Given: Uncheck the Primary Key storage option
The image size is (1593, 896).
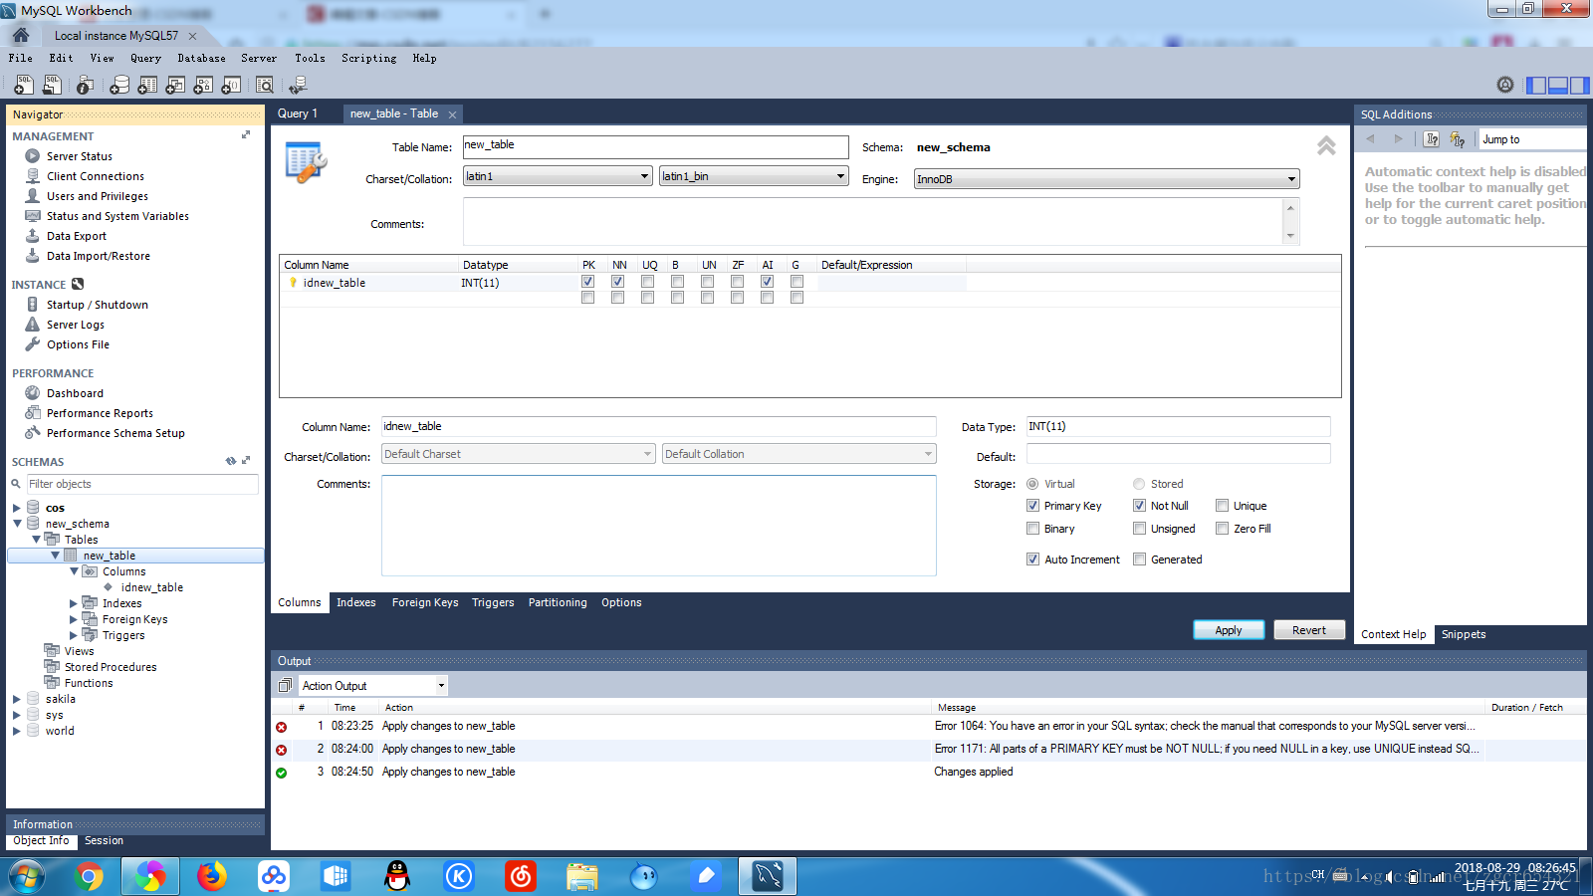Looking at the screenshot, I should (1032, 506).
